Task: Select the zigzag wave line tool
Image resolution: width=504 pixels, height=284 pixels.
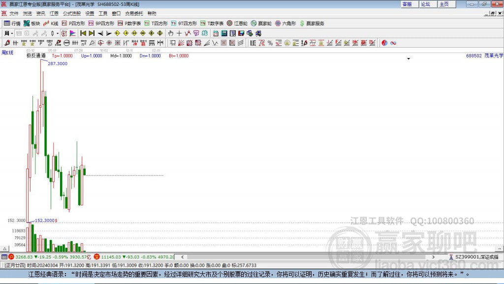Action: point(216,43)
